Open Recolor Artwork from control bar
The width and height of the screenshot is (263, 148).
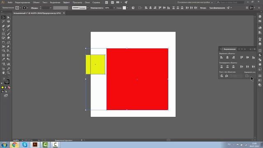tap(133, 8)
